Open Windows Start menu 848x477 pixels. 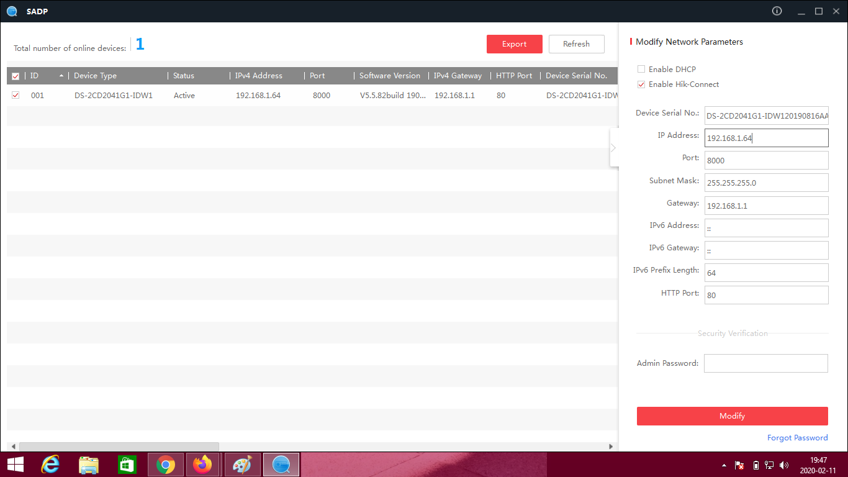click(16, 464)
